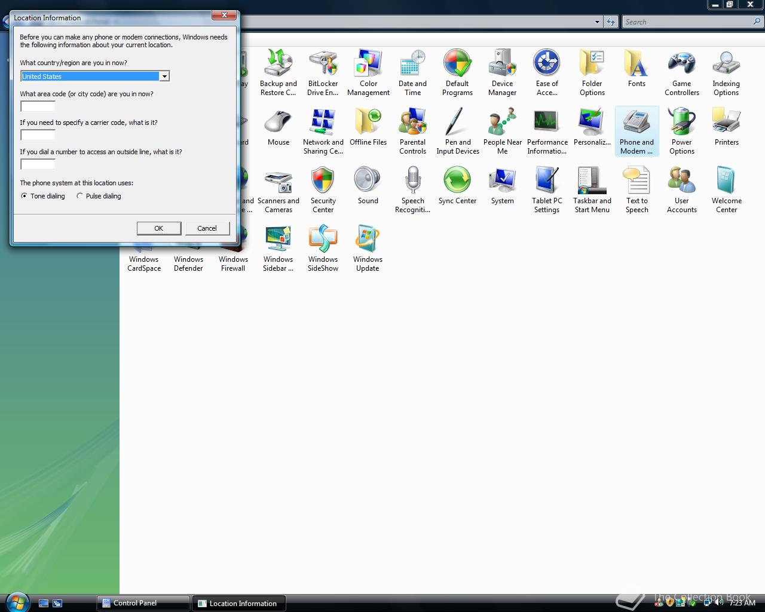765x612 pixels.
Task: Open BitLocker Drive Encryption
Action: [x=323, y=73]
